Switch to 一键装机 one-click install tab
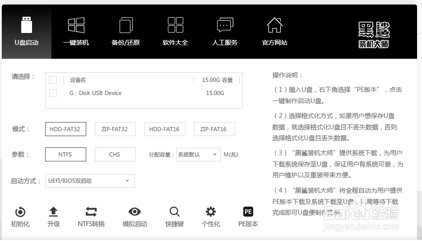 (76, 32)
